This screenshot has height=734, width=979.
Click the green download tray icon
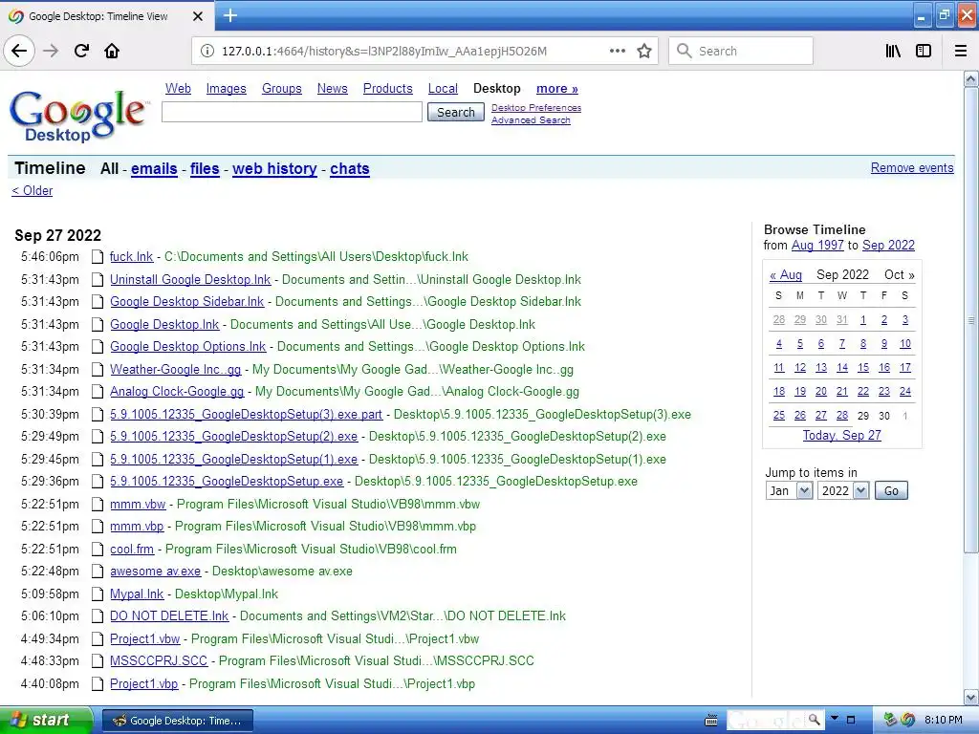(890, 720)
